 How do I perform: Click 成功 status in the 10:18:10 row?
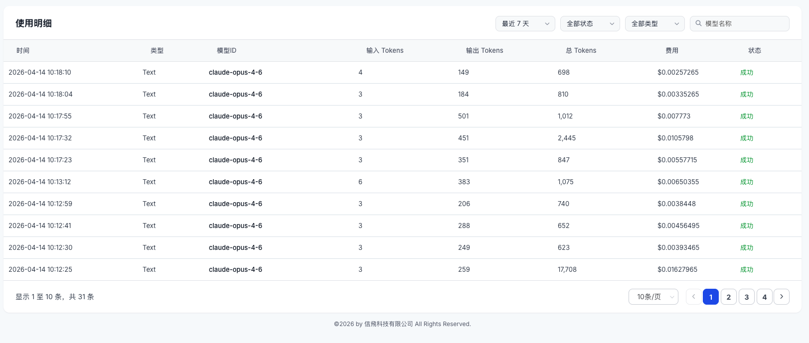tap(747, 73)
